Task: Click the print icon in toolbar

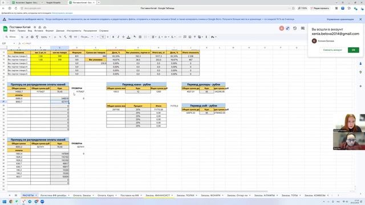Action: click(x=32, y=37)
